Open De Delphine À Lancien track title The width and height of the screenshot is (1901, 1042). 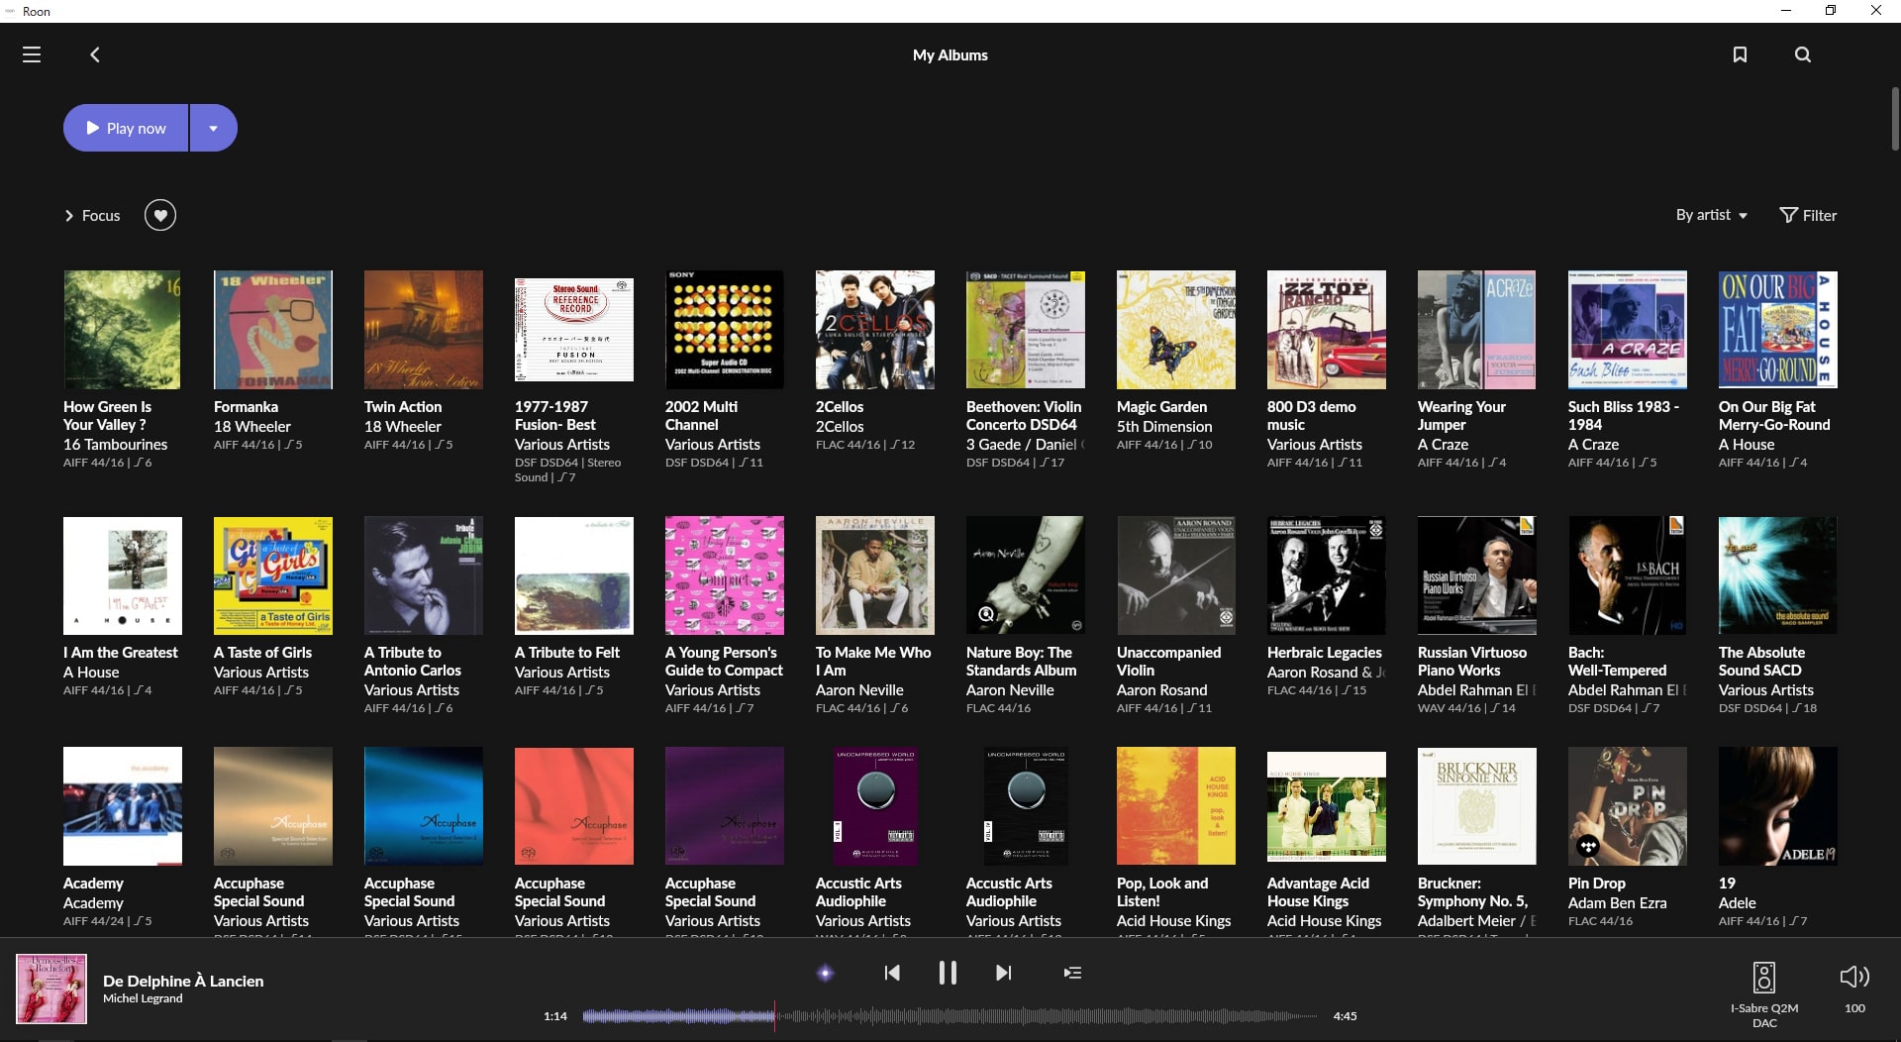point(183,981)
